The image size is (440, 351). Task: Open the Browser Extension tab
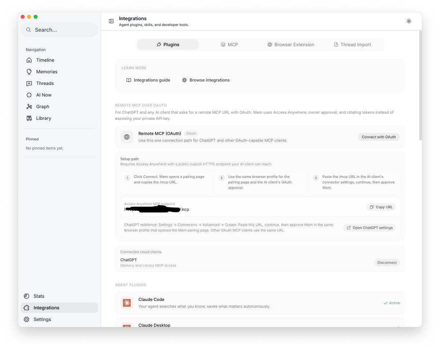pos(291,45)
